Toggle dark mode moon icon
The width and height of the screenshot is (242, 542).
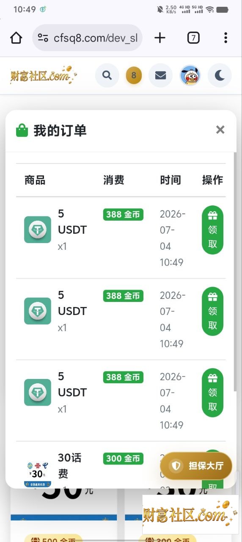220,76
